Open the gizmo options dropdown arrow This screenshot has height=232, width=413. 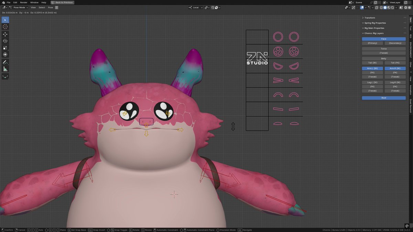[x=357, y=8]
